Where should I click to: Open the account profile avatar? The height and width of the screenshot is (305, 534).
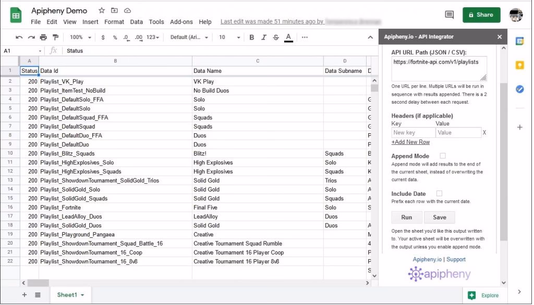pyautogui.click(x=516, y=15)
